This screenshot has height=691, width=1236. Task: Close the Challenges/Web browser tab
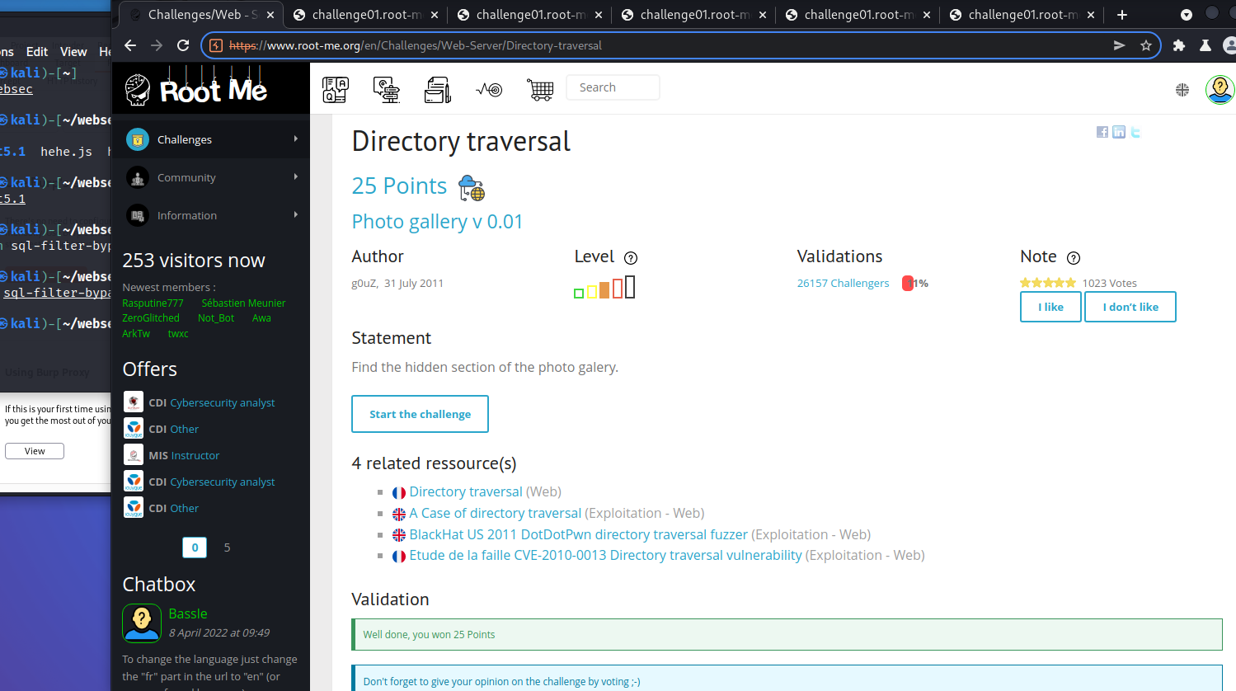click(270, 15)
